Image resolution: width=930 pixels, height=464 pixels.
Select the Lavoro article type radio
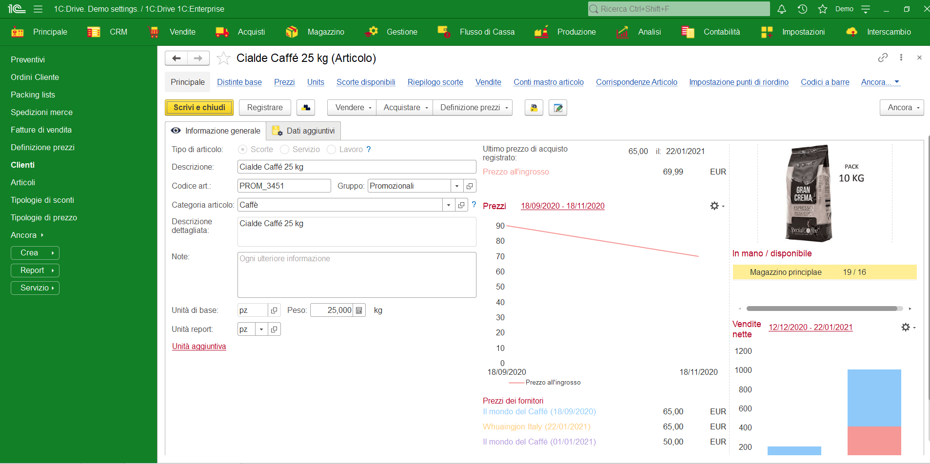[331, 149]
